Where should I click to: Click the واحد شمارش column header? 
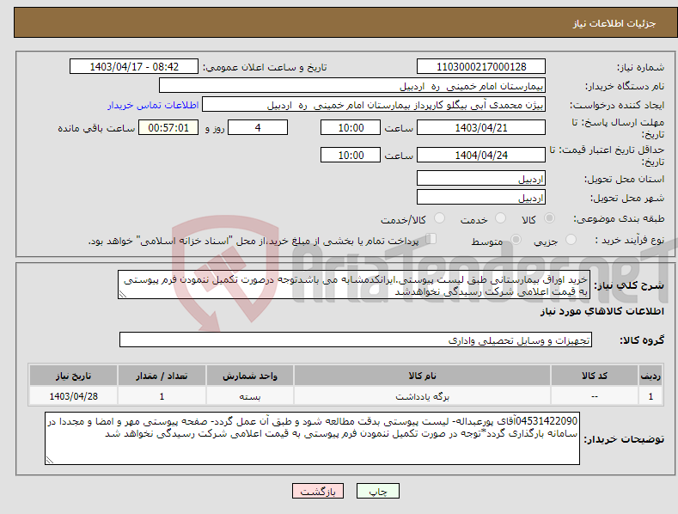click(249, 376)
